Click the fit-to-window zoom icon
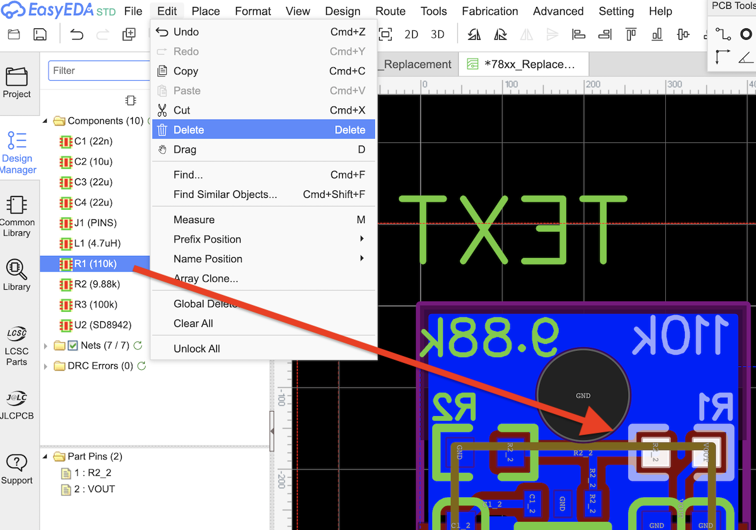This screenshot has height=530, width=756. [x=385, y=34]
